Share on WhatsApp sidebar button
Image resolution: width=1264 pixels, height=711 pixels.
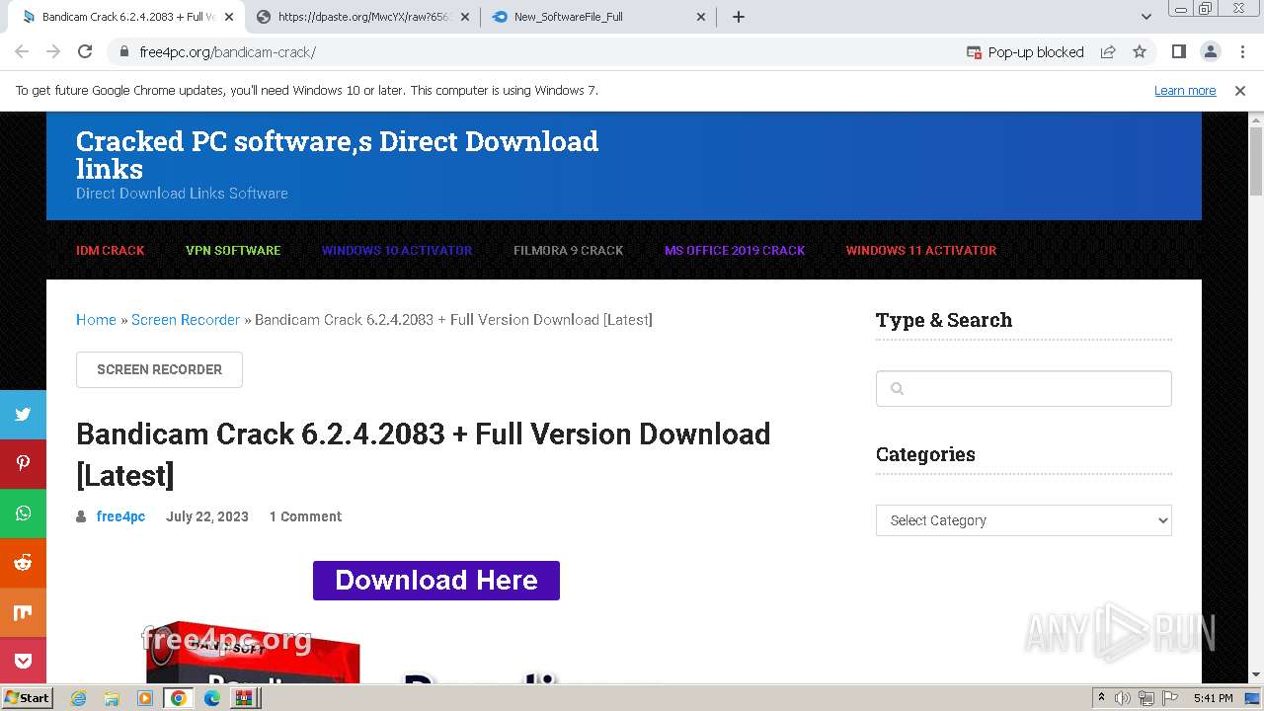[23, 513]
